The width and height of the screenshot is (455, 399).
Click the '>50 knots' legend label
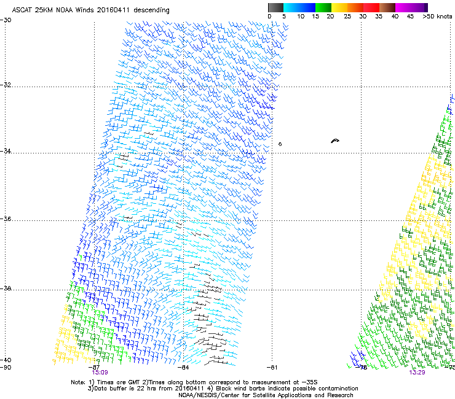pos(437,17)
